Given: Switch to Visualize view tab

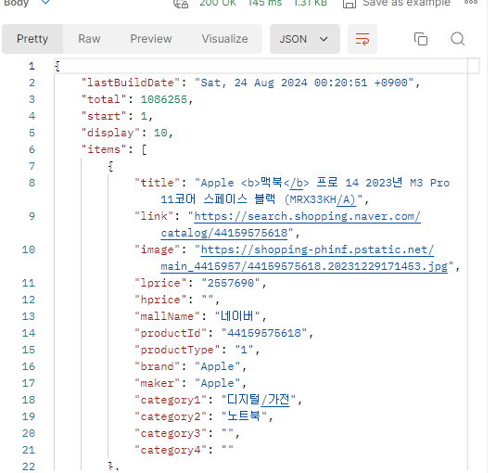Looking at the screenshot, I should click(x=224, y=39).
